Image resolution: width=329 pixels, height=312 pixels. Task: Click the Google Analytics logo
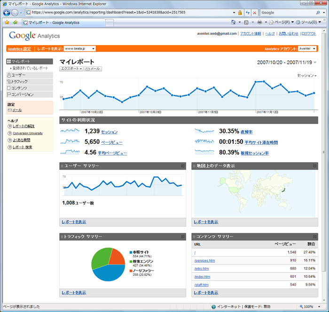34,36
